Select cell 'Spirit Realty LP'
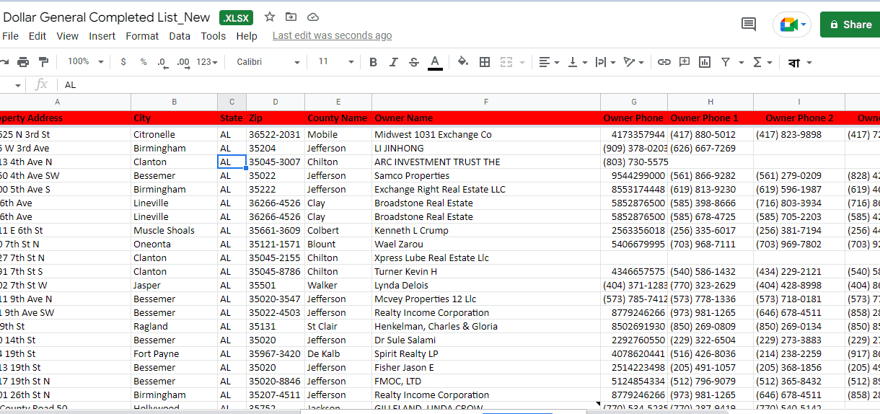This screenshot has width=880, height=414. [486, 353]
